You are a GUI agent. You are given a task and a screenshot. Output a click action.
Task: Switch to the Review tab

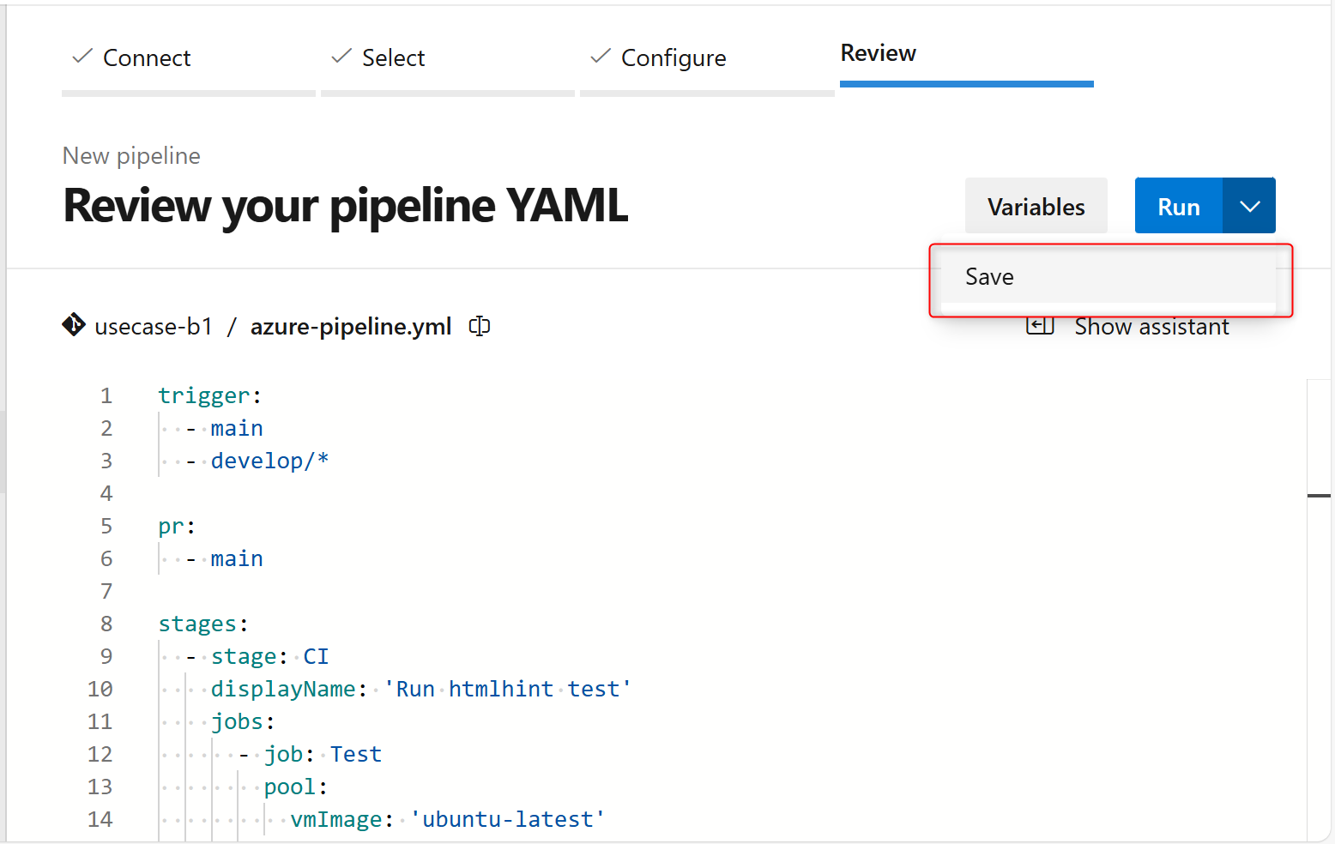click(x=878, y=53)
